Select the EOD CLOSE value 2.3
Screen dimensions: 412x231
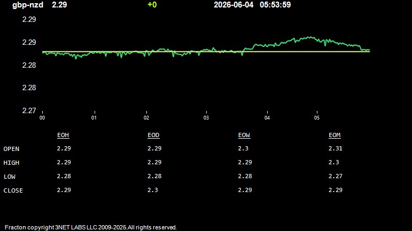tap(153, 190)
